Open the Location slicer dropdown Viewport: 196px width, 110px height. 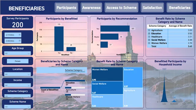point(17,74)
